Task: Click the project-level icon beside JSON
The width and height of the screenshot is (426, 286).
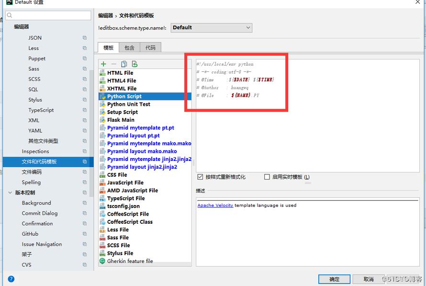Action: tap(85, 38)
